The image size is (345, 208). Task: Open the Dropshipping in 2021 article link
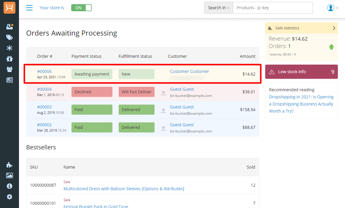click(x=301, y=104)
